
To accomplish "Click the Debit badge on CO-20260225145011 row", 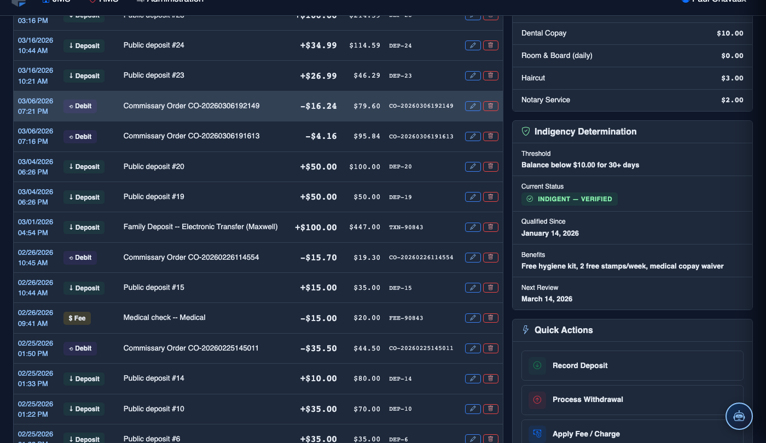I will pos(80,348).
